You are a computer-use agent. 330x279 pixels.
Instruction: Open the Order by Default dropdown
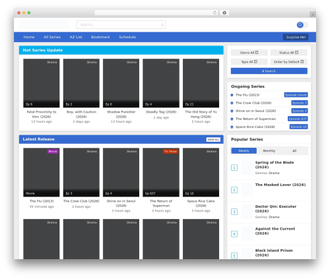[x=289, y=62]
